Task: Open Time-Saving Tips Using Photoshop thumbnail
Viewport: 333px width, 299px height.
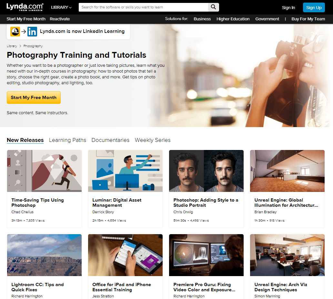Action: [45, 171]
